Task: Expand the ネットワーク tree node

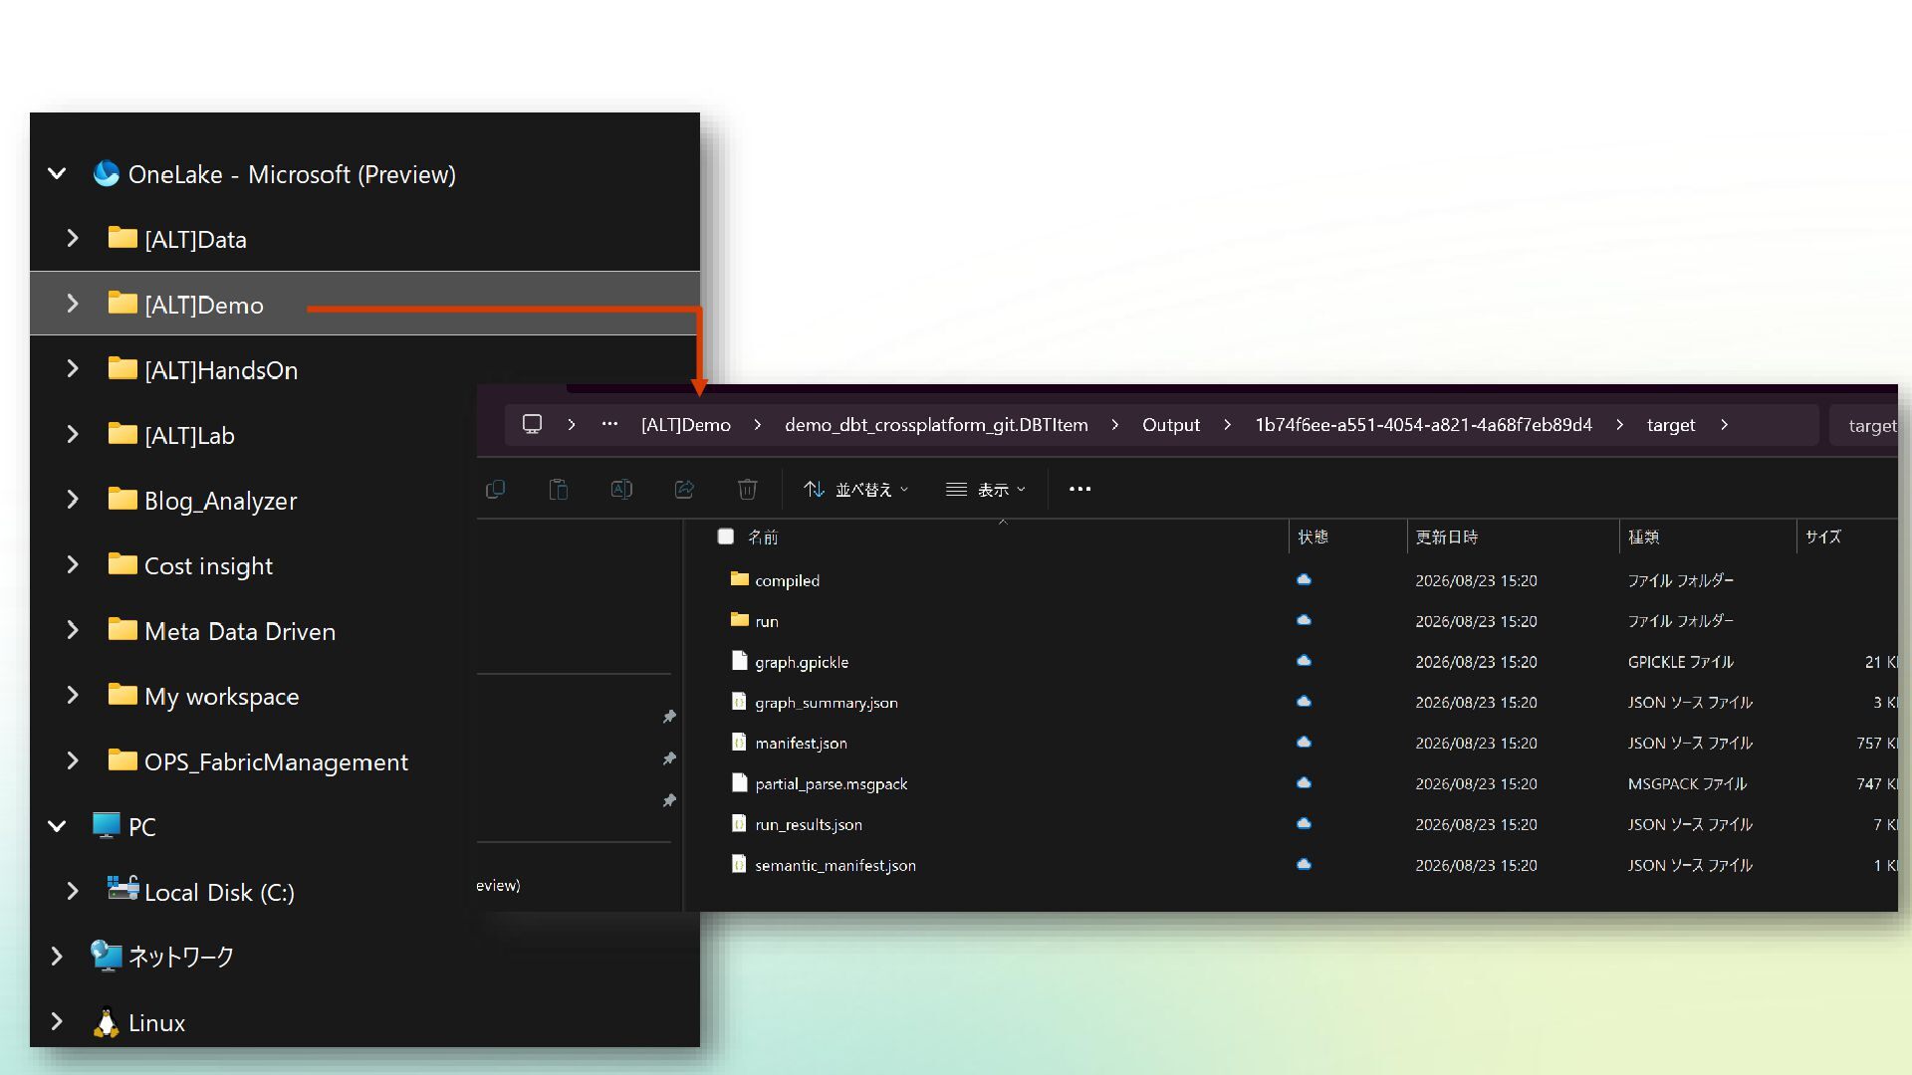Action: coord(57,957)
